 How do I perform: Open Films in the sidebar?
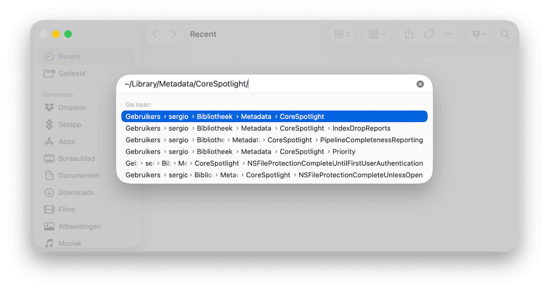[x=87, y=209]
